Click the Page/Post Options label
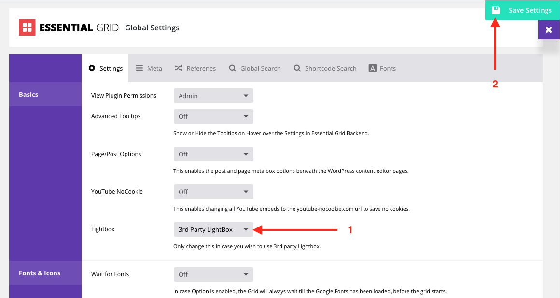Image resolution: width=560 pixels, height=298 pixels. pos(116,154)
